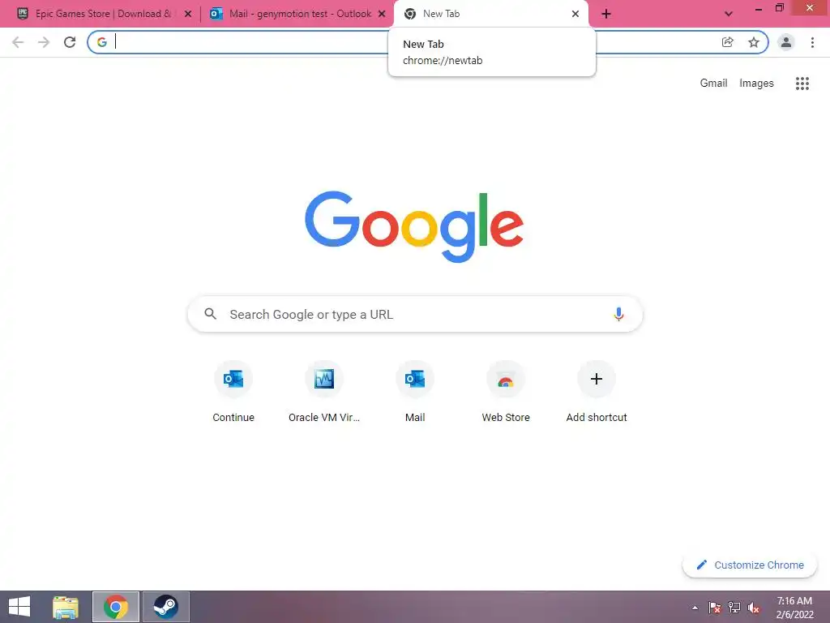Expand the tab search dropdown arrow
Image resolution: width=830 pixels, height=623 pixels.
pos(729,15)
